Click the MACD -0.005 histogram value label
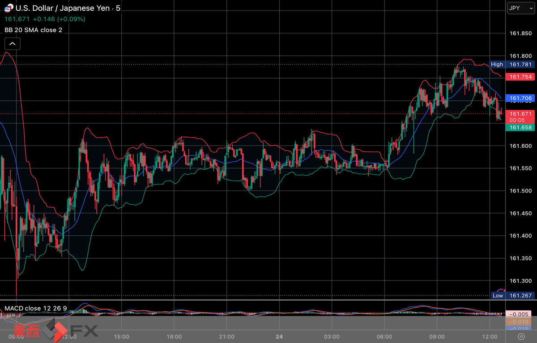Viewport: 537px width, 343px height. 519,314
